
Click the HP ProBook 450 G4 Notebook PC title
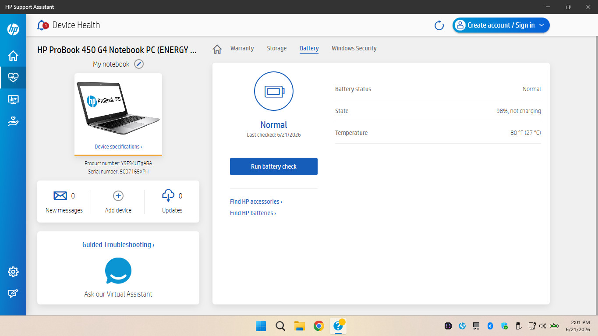[117, 50]
